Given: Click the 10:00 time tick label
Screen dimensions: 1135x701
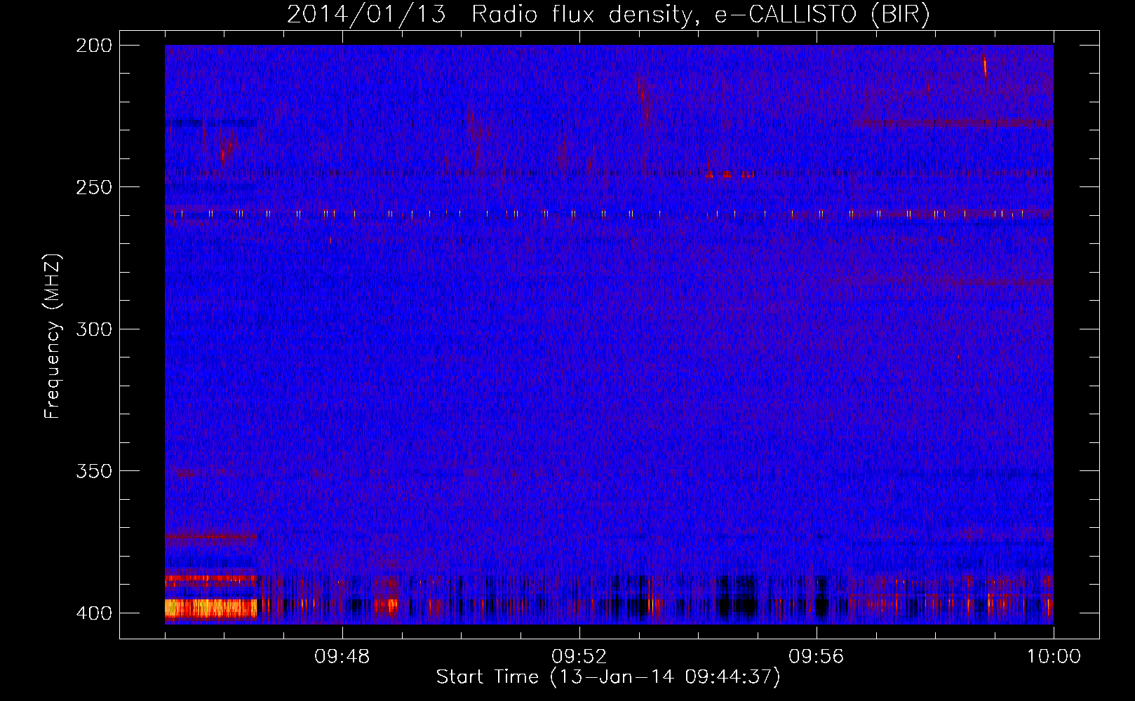Looking at the screenshot, I should tap(1054, 657).
